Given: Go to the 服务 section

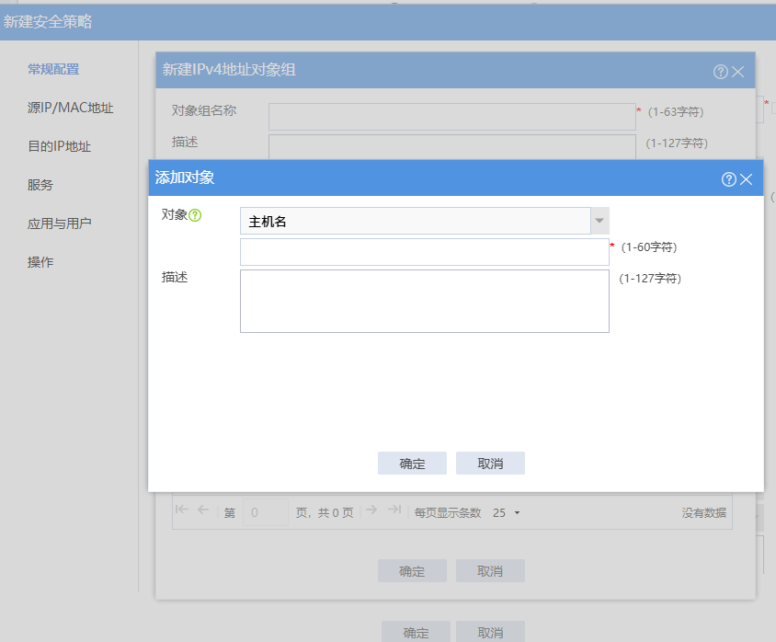Looking at the screenshot, I should pos(40,185).
